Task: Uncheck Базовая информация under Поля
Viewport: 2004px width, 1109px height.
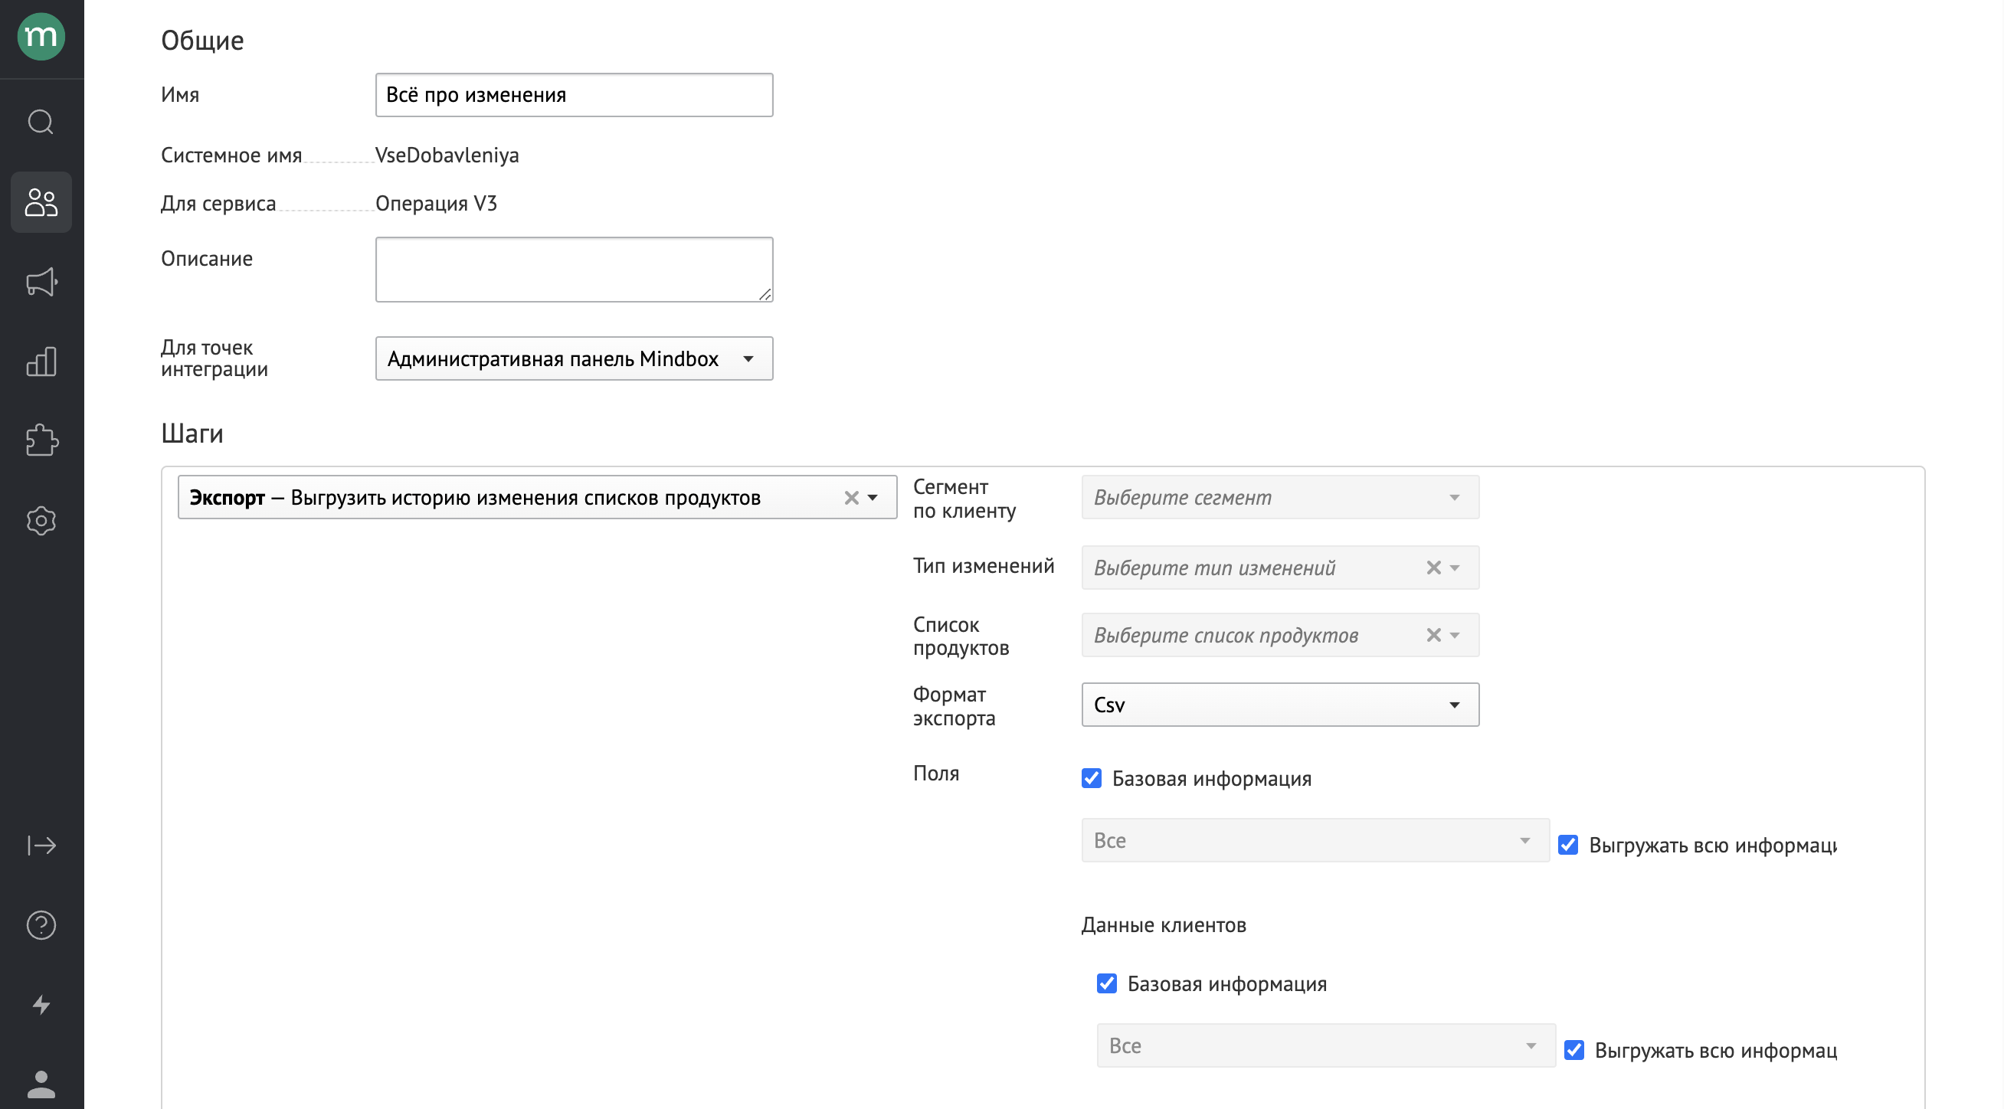Action: [1092, 778]
